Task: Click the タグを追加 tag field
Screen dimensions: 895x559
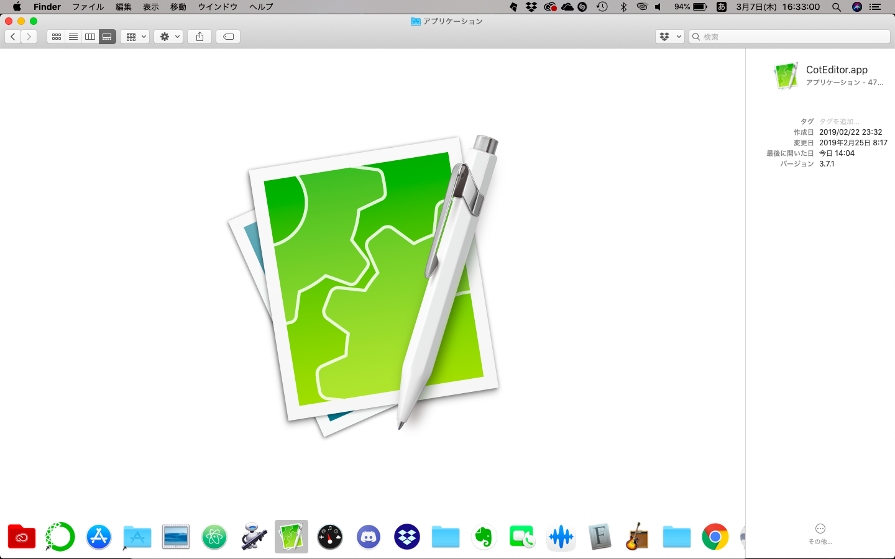Action: (x=839, y=122)
